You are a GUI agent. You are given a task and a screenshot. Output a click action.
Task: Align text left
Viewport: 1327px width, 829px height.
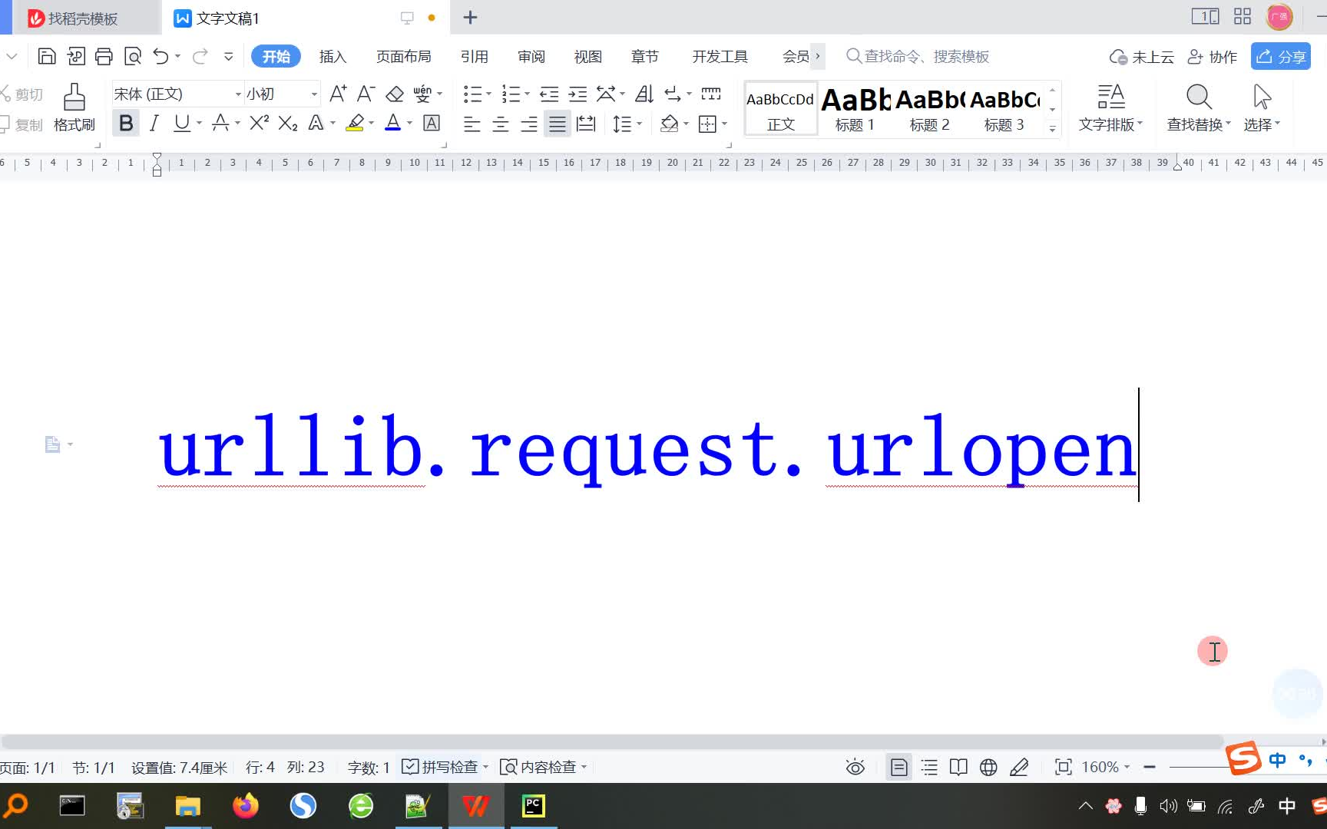click(x=472, y=124)
